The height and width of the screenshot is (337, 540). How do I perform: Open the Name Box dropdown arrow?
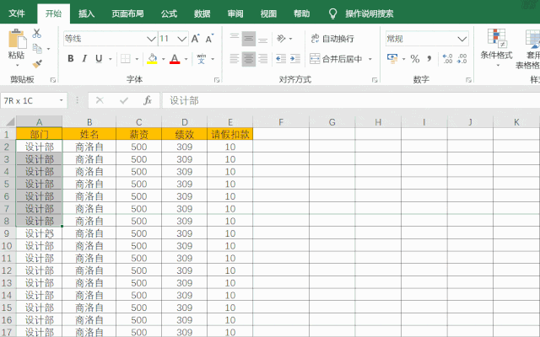click(61, 100)
